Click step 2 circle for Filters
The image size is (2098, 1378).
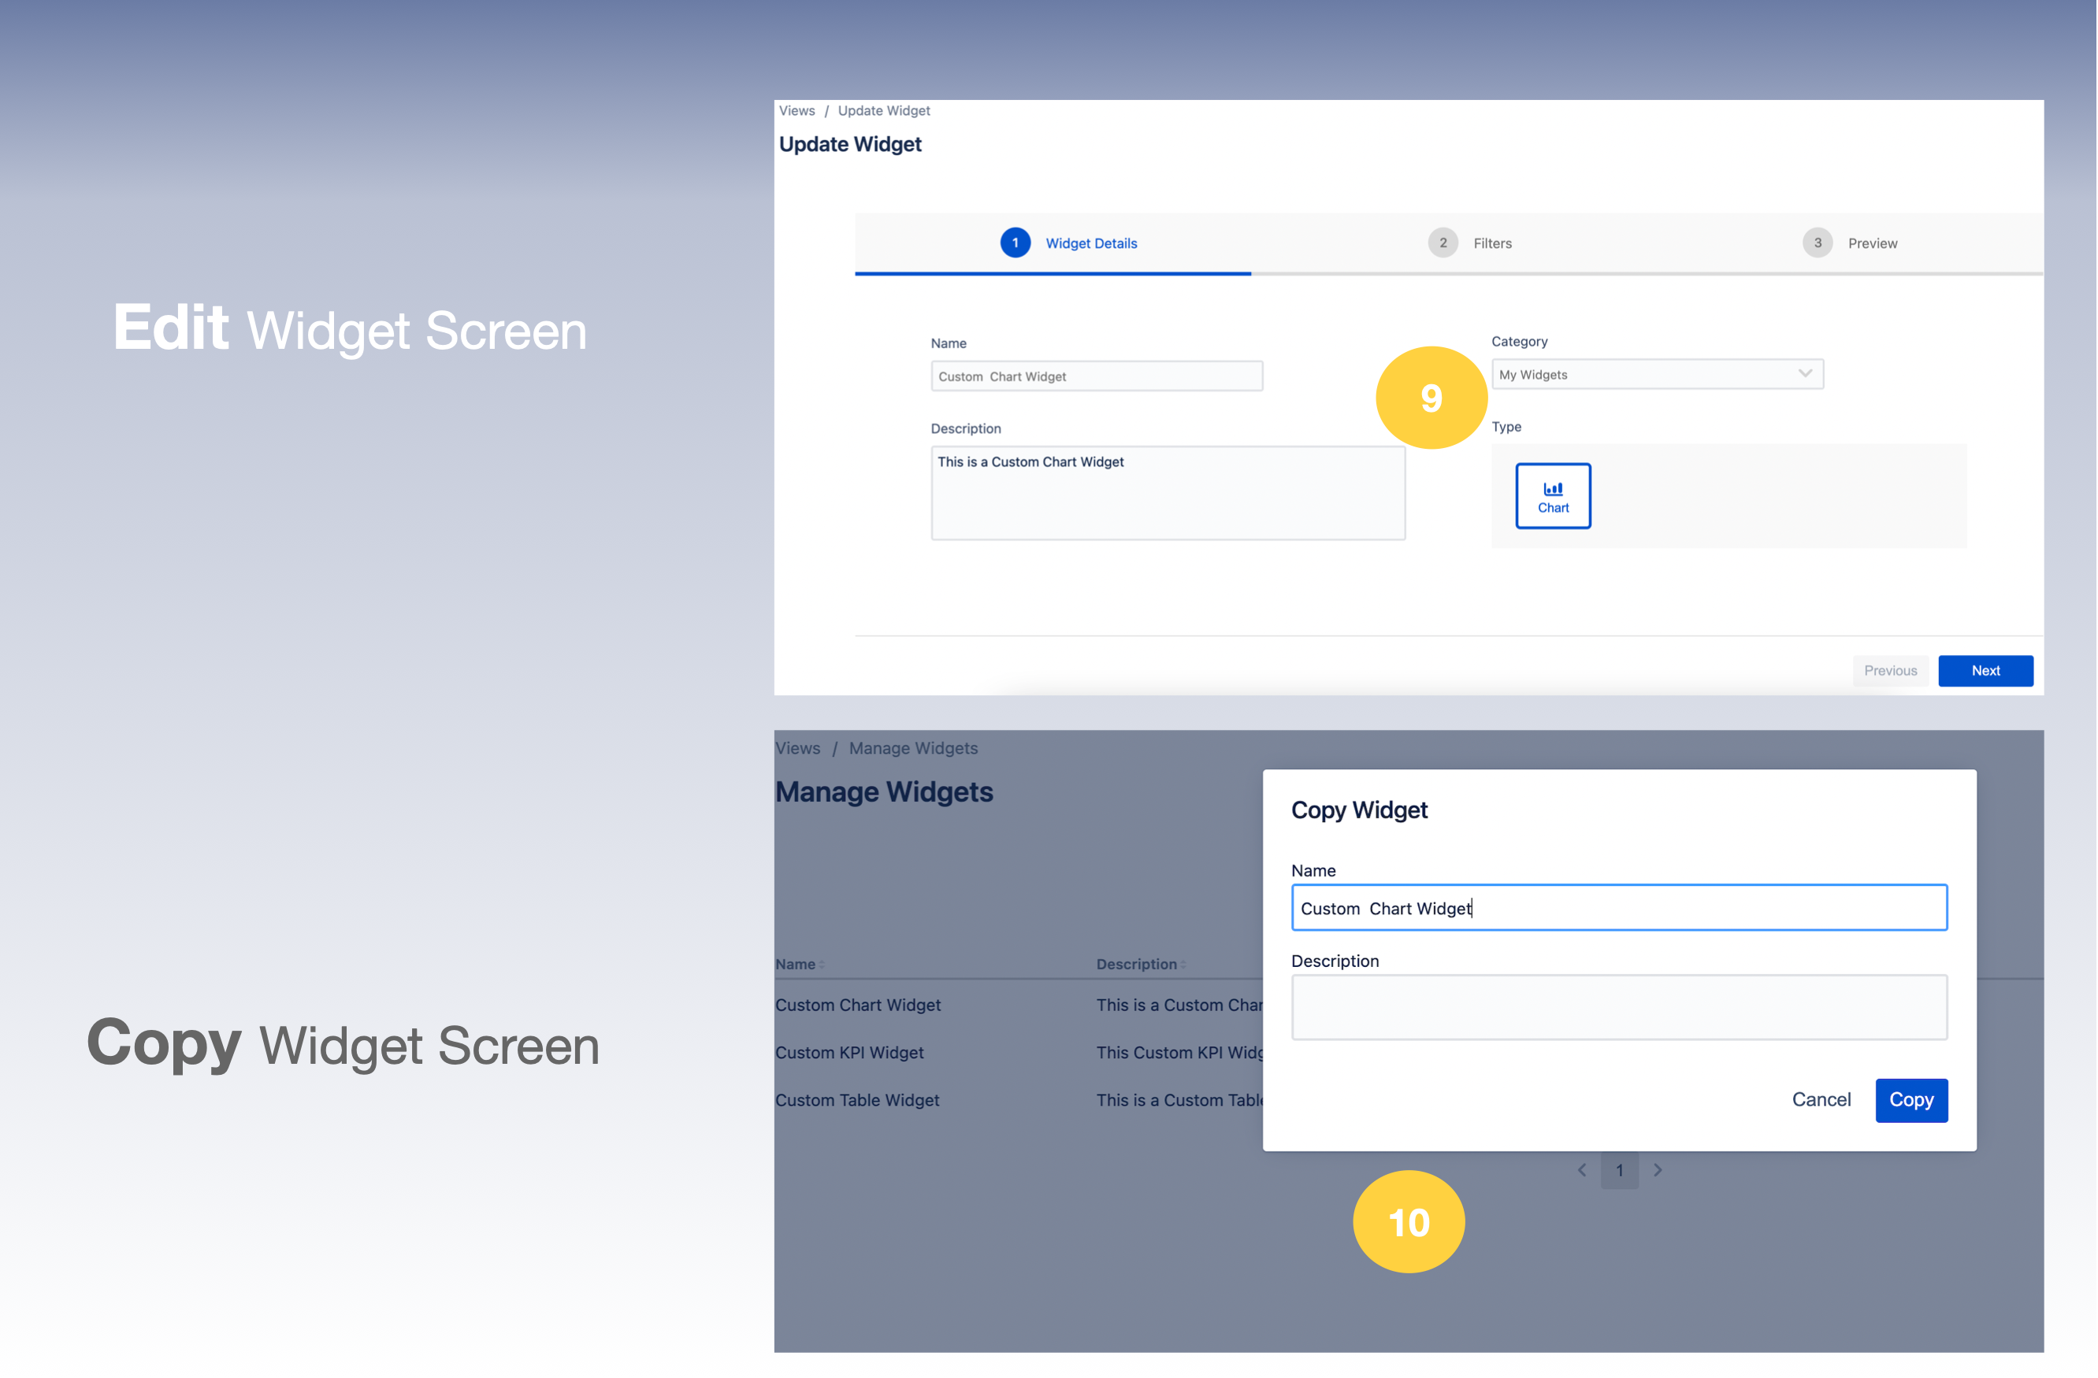tap(1443, 243)
